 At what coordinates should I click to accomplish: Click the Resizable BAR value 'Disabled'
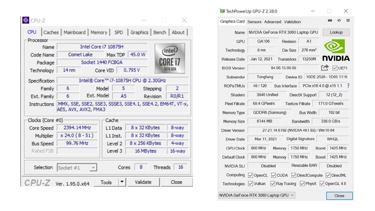click(x=334, y=166)
